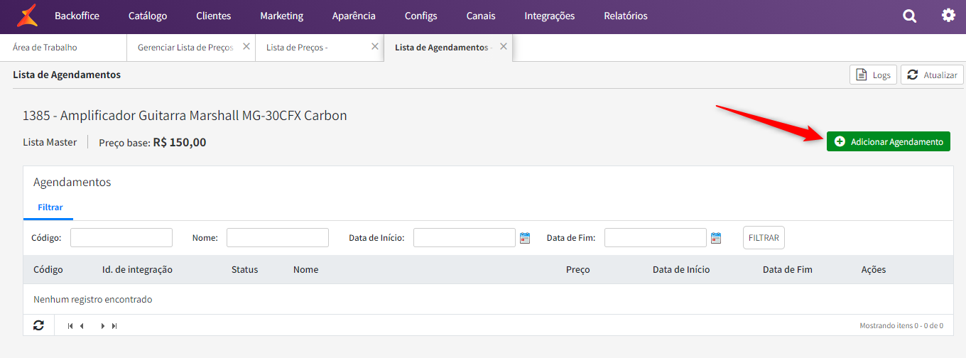This screenshot has width=966, height=358.
Task: Click the Atualizar button
Action: pos(932,75)
